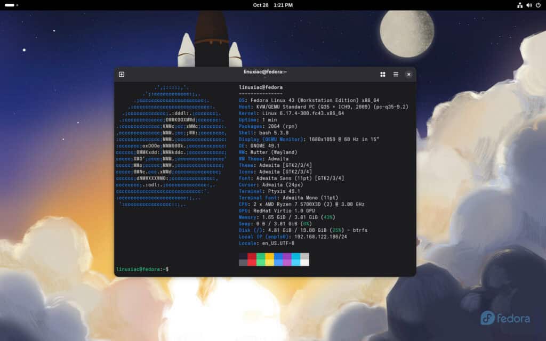The width and height of the screenshot is (546, 341).
Task: Show the tab overview grid in Ptyxis header
Action: (x=382, y=74)
